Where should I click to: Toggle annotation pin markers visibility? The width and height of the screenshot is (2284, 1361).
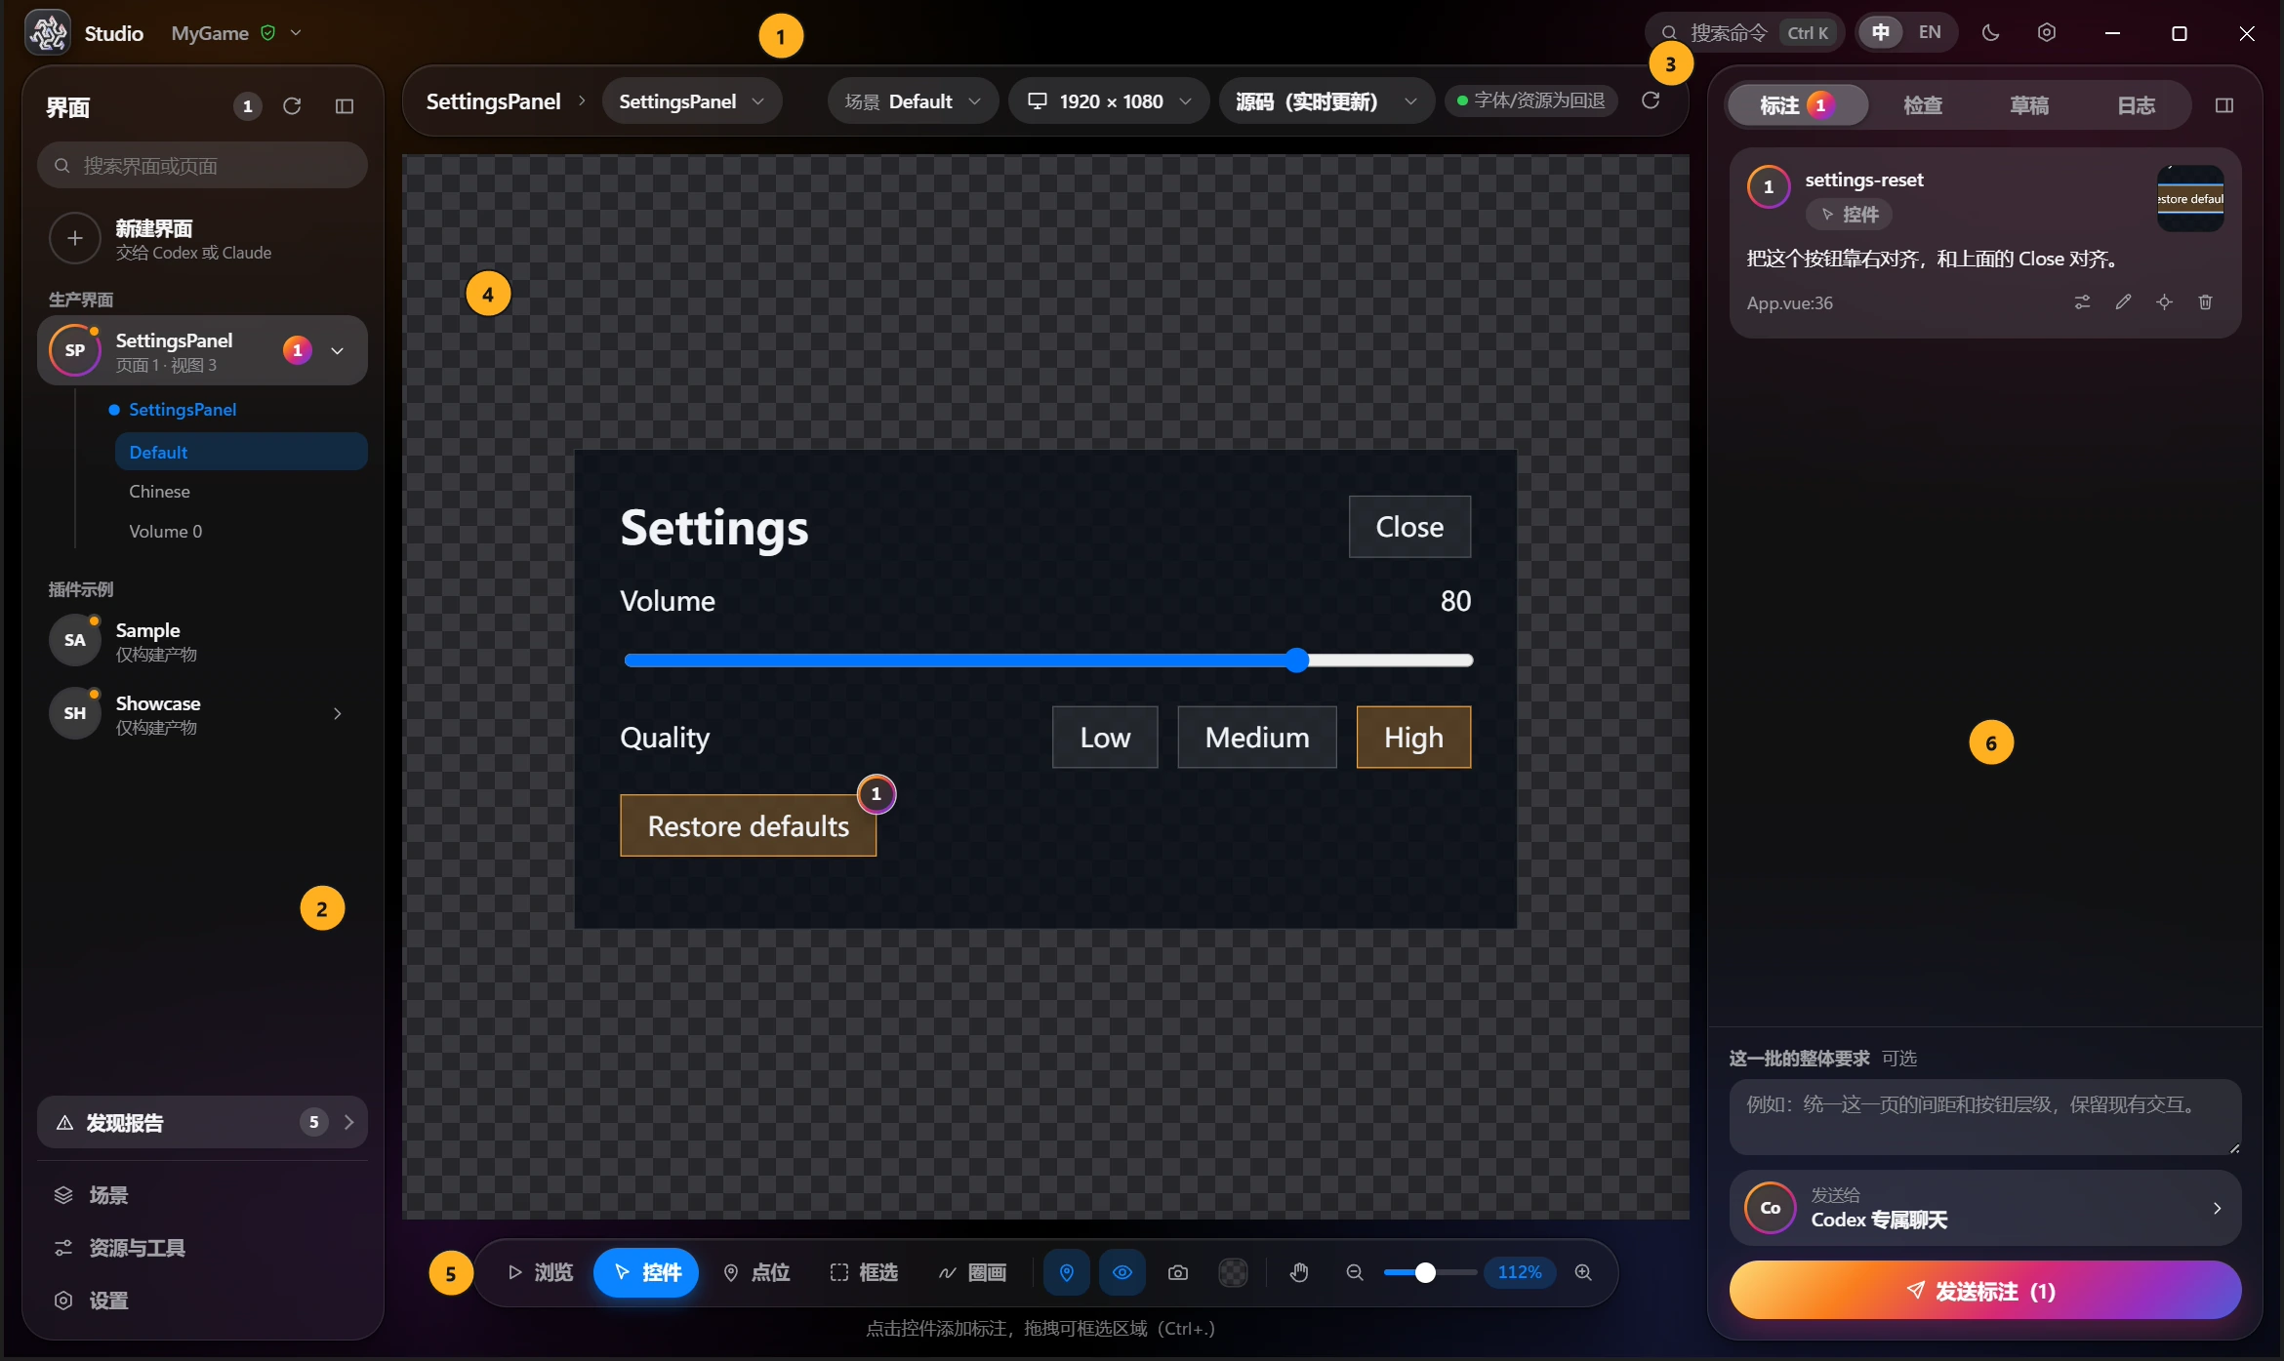coord(1067,1272)
